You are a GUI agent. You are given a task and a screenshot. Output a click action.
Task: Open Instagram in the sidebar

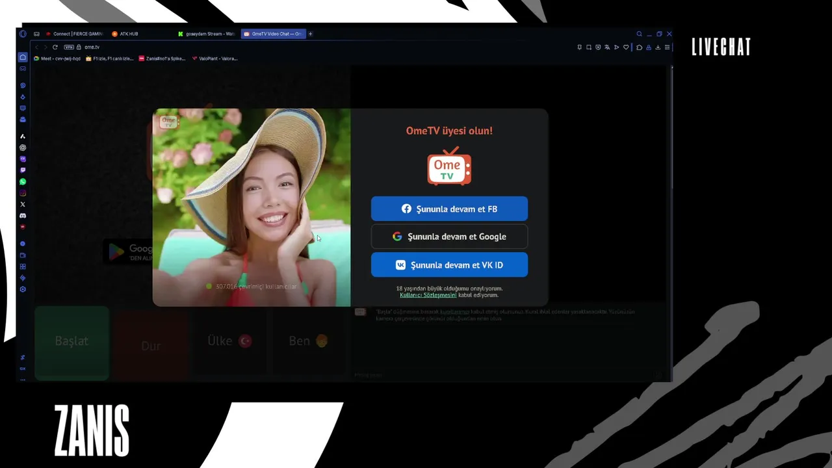point(23,193)
